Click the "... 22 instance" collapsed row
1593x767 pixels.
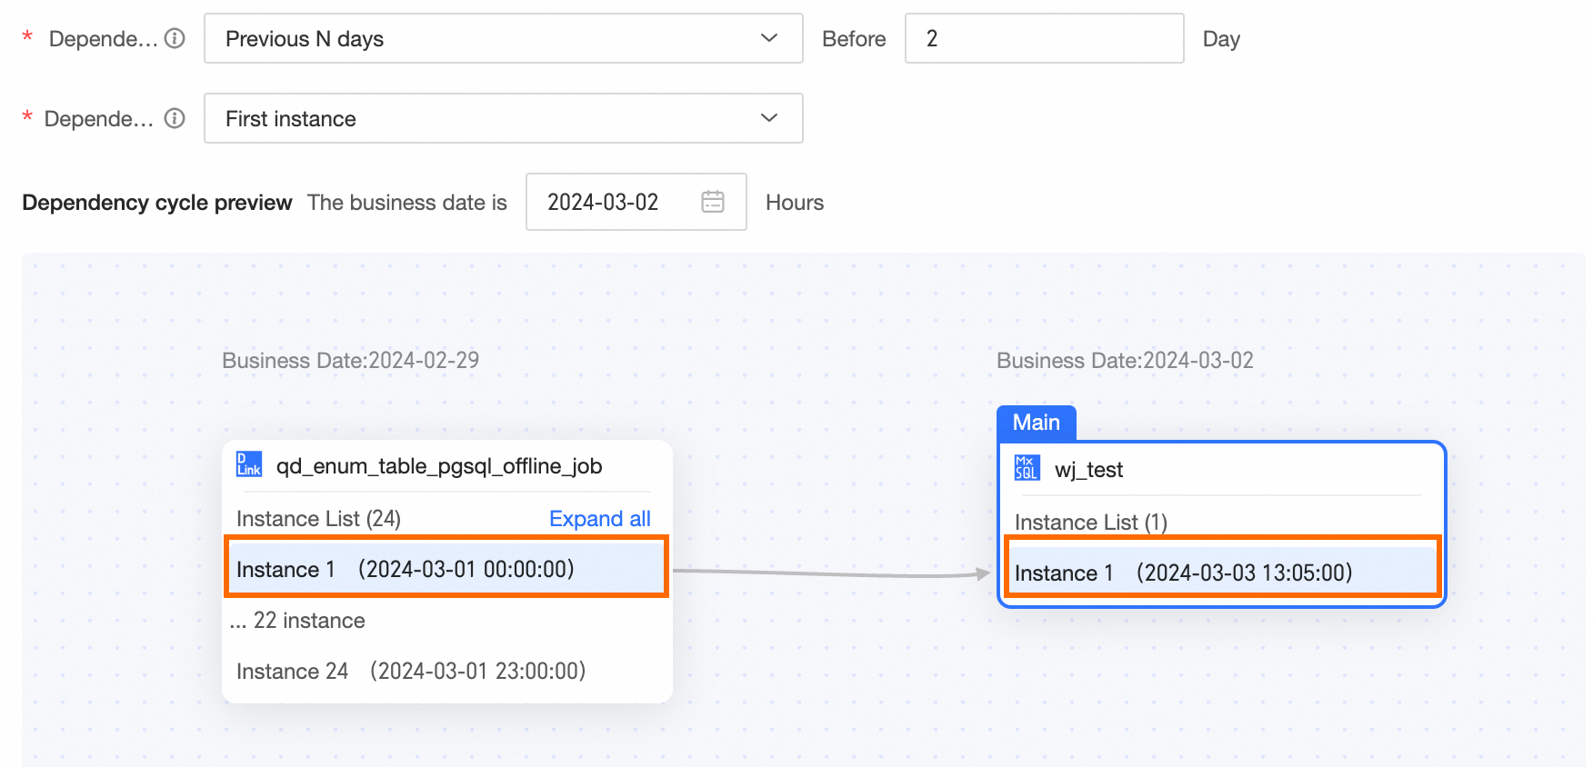pyautogui.click(x=297, y=621)
